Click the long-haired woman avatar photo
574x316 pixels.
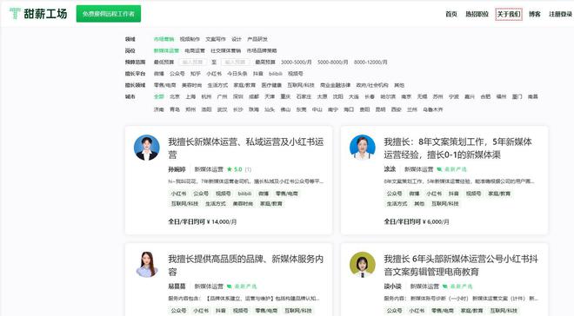click(147, 265)
